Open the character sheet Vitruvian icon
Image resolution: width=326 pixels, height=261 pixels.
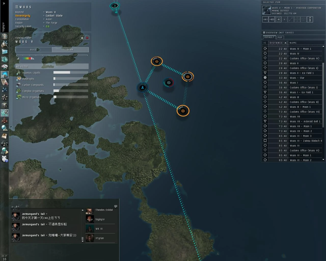click(4, 36)
